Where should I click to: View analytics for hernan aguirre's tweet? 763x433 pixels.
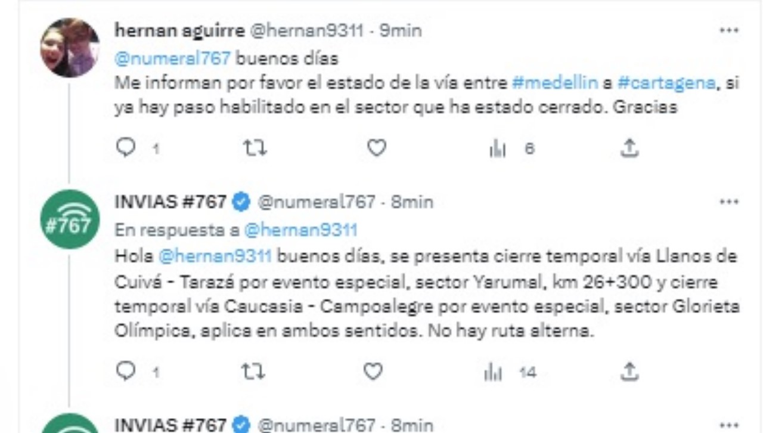(x=497, y=149)
